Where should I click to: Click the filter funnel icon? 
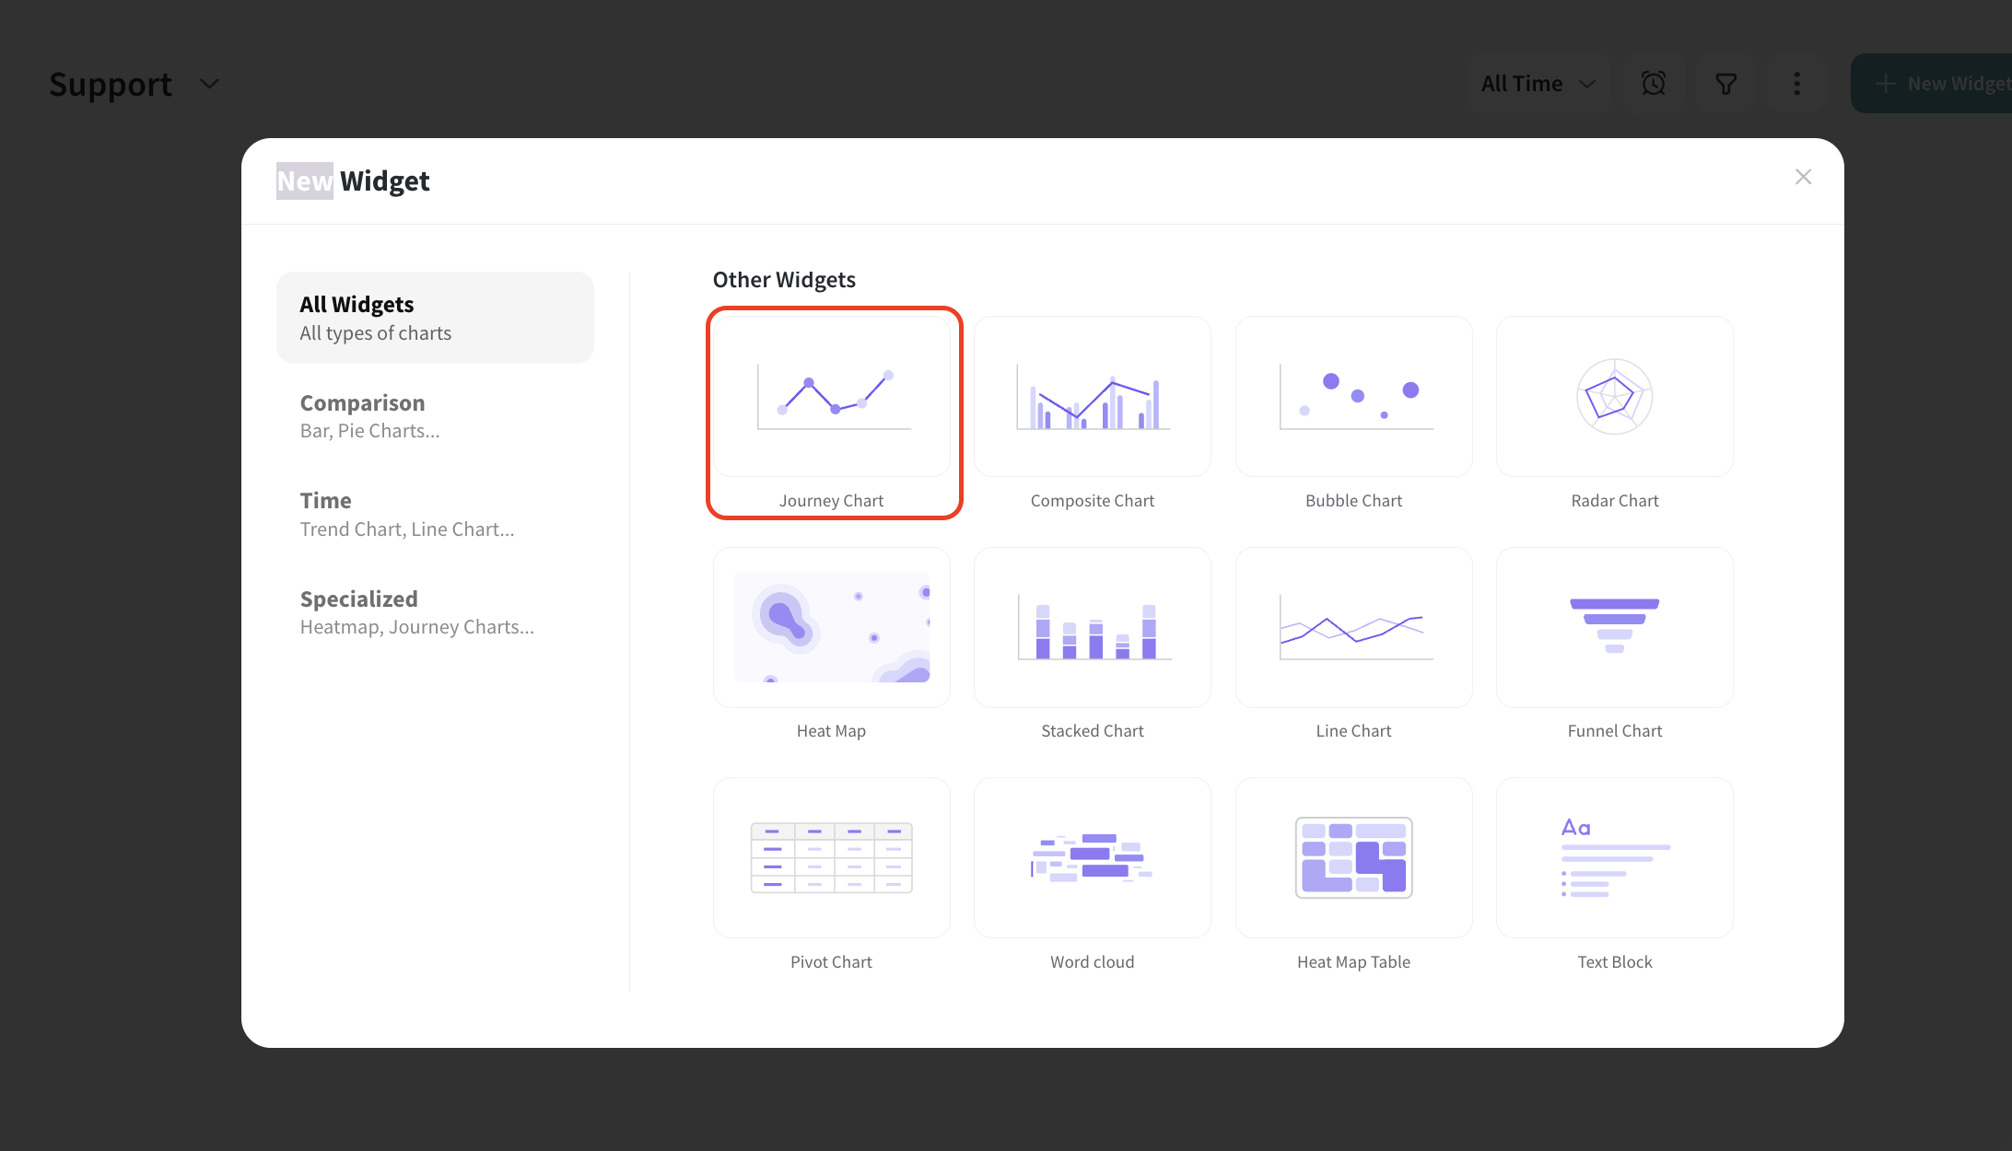coord(1725,84)
